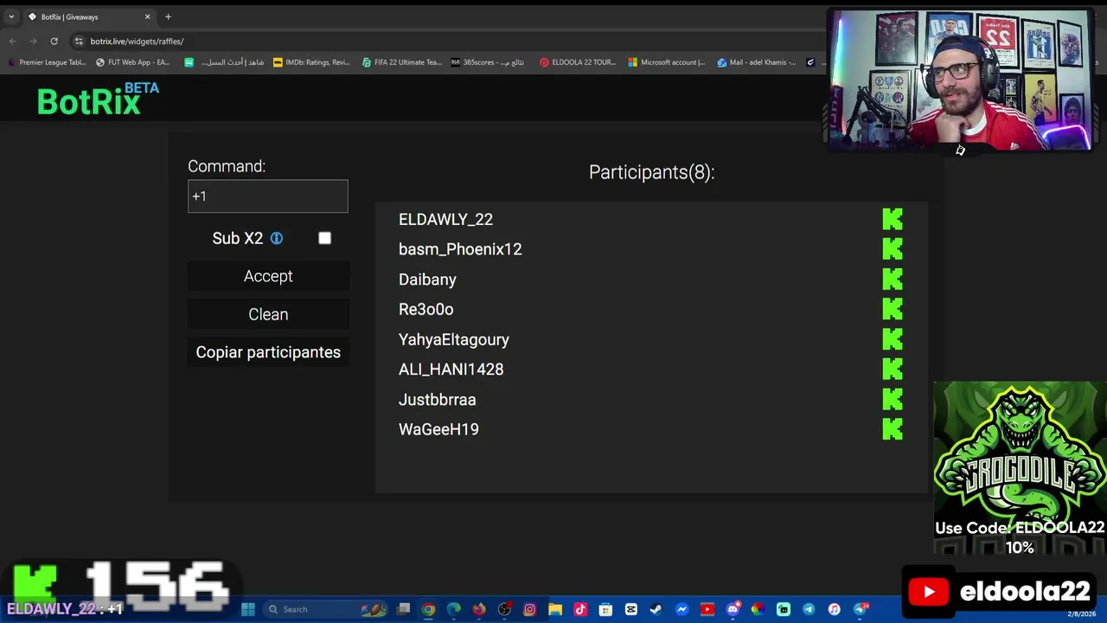This screenshot has width=1107, height=623.
Task: Open the IMDb Ratings bookmark
Action: (311, 62)
